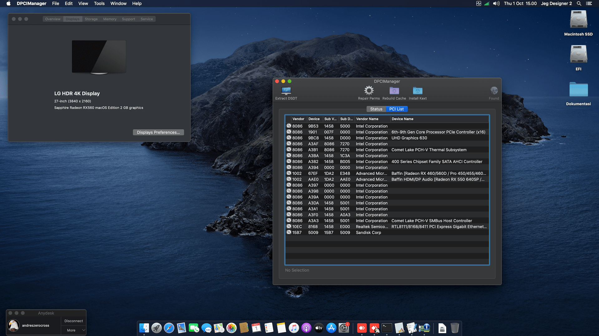Switch to the Status tab
Screen dimensions: 599x336
(376, 109)
